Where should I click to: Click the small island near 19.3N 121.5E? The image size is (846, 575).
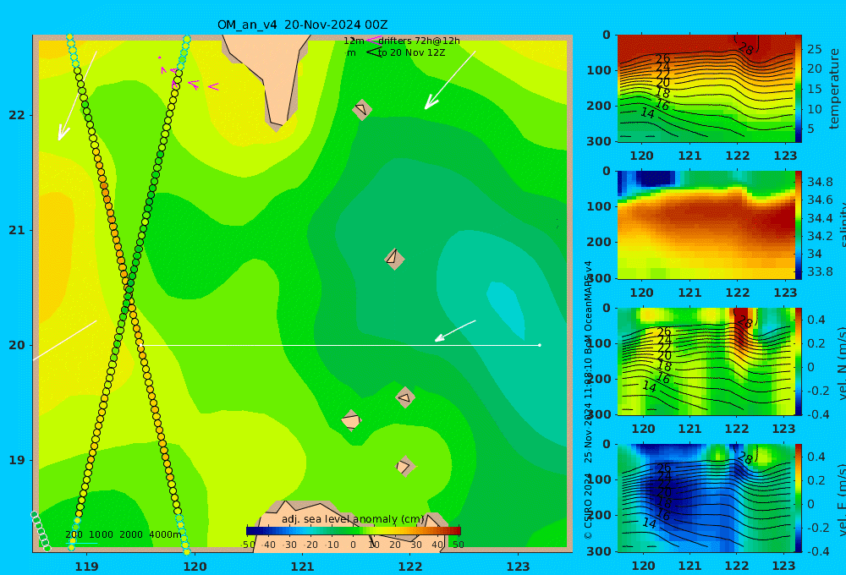click(x=351, y=420)
